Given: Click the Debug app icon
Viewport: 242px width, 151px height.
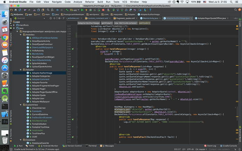Looking at the screenshot, I should [x=90, y=10].
